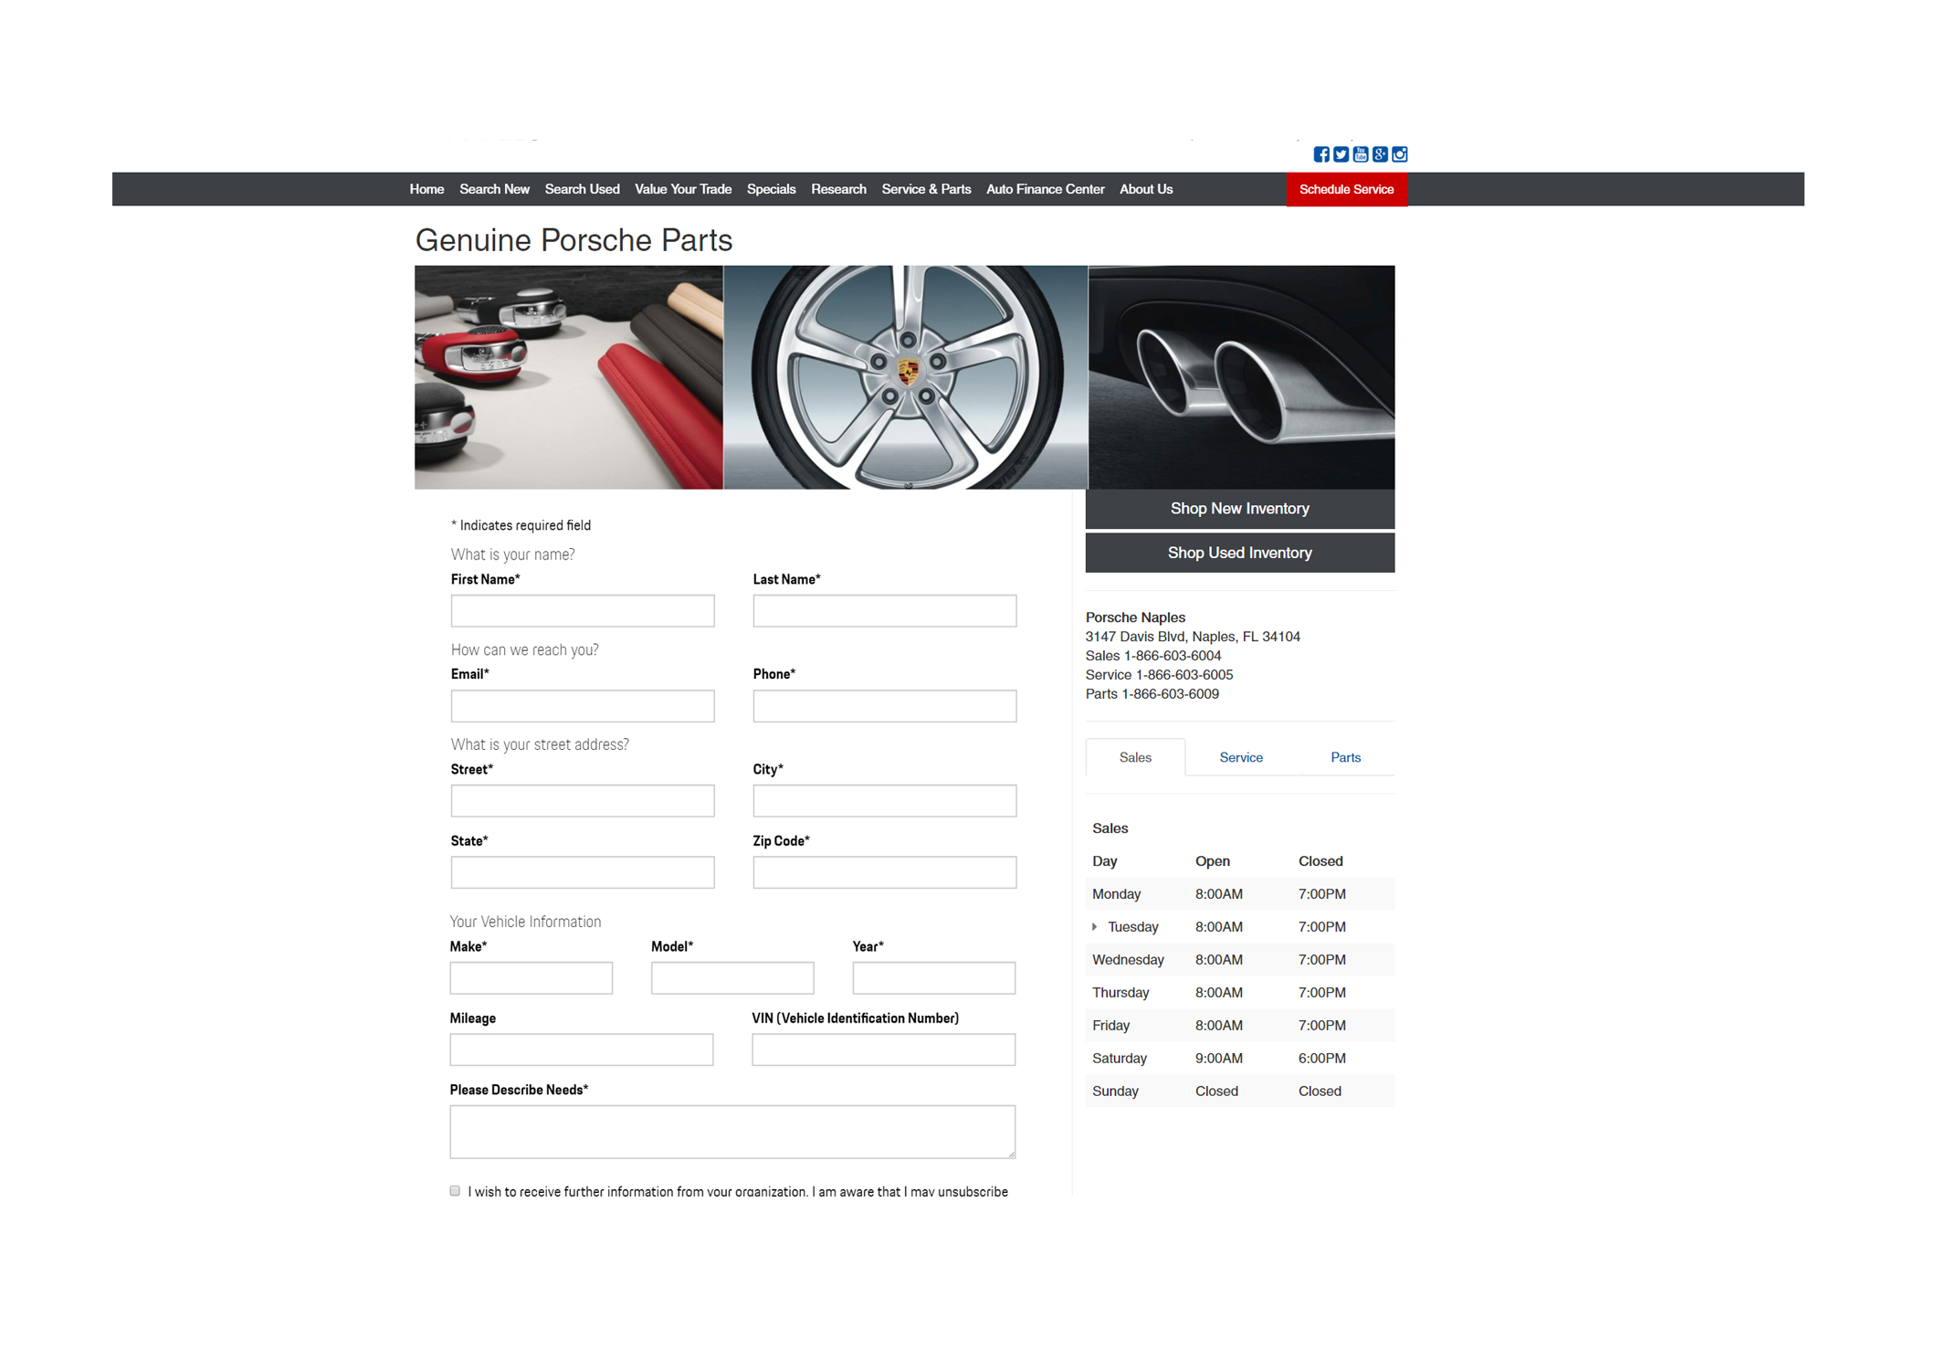This screenshot has height=1371, width=1957.
Task: Focus the Street input field
Action: click(x=583, y=800)
